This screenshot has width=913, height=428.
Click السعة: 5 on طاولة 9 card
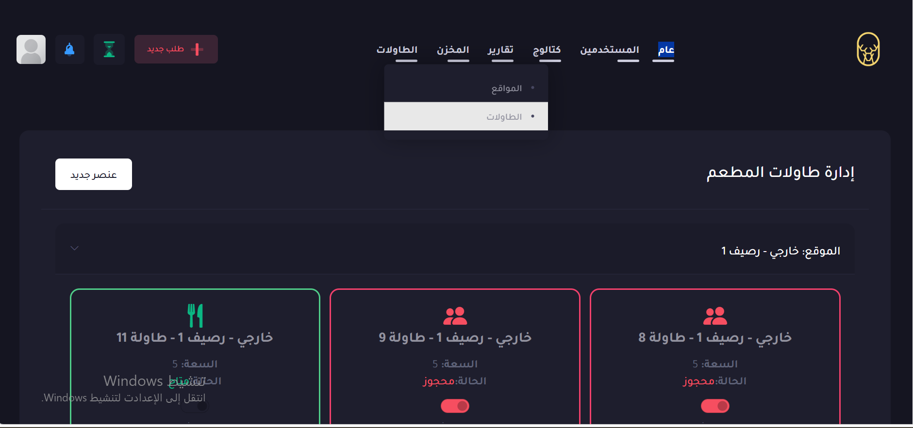[x=455, y=364]
